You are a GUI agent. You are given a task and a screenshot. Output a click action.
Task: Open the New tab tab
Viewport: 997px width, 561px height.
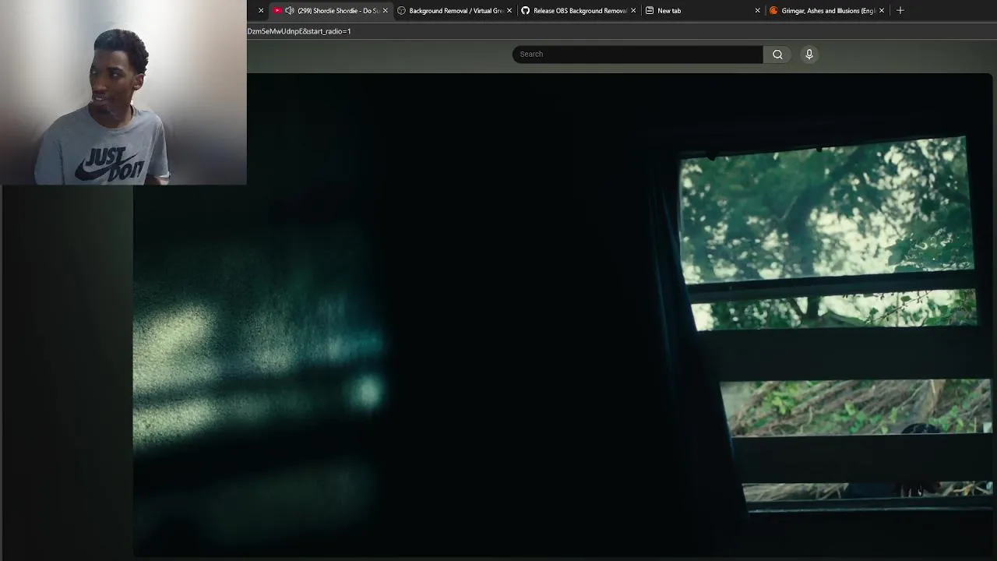coord(703,10)
